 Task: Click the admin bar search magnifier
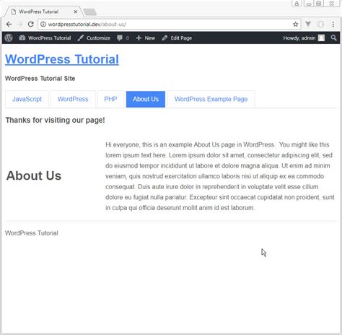pyautogui.click(x=333, y=38)
